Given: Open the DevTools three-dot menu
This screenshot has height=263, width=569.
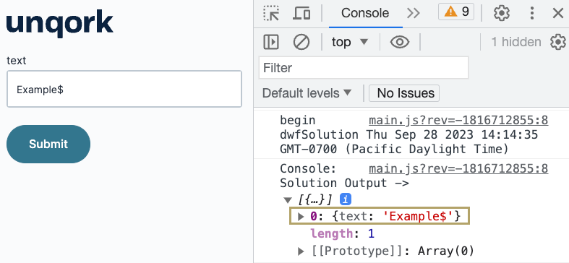Looking at the screenshot, I should click(x=531, y=13).
